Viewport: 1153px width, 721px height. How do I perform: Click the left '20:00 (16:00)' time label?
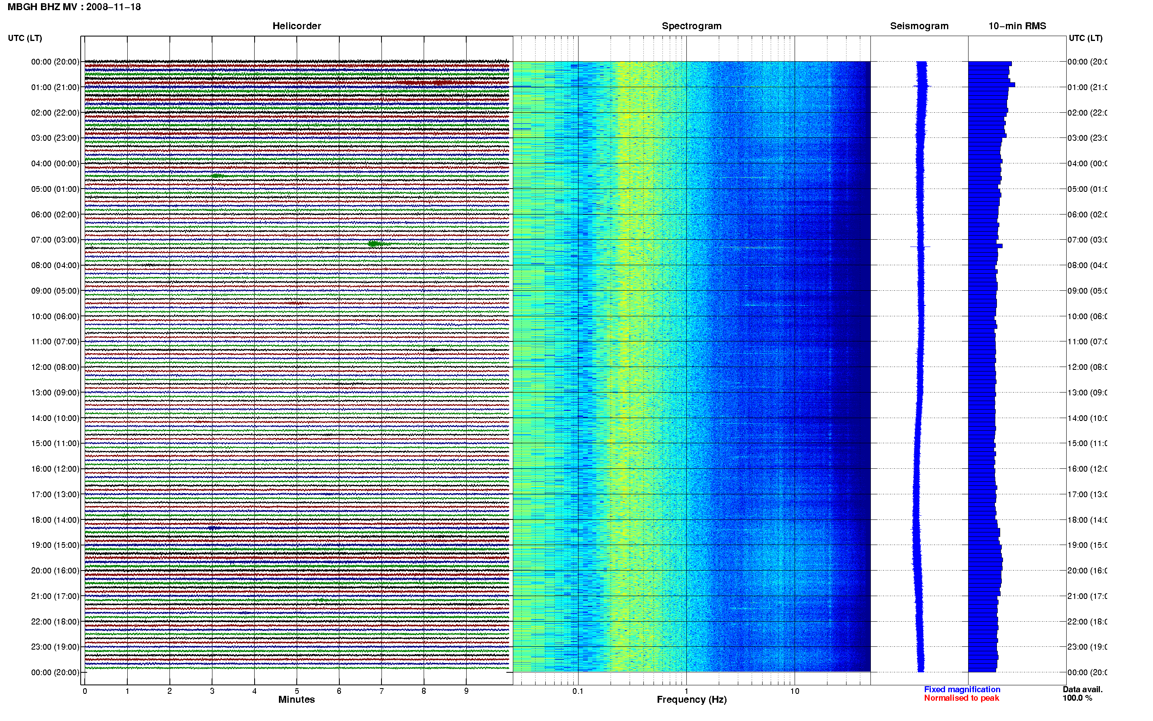pos(55,571)
